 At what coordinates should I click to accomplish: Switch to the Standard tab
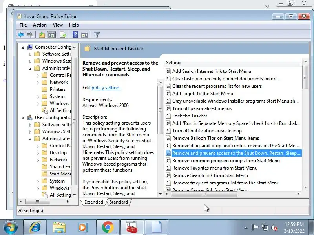(119, 202)
